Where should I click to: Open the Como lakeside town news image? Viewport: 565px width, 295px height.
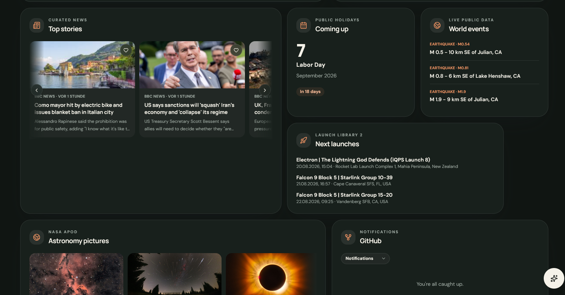(x=82, y=65)
